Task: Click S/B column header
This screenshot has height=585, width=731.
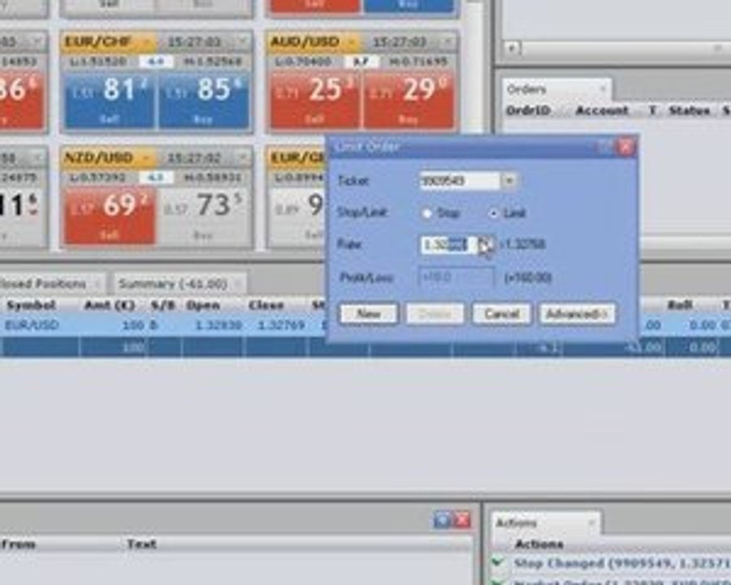Action: point(163,305)
